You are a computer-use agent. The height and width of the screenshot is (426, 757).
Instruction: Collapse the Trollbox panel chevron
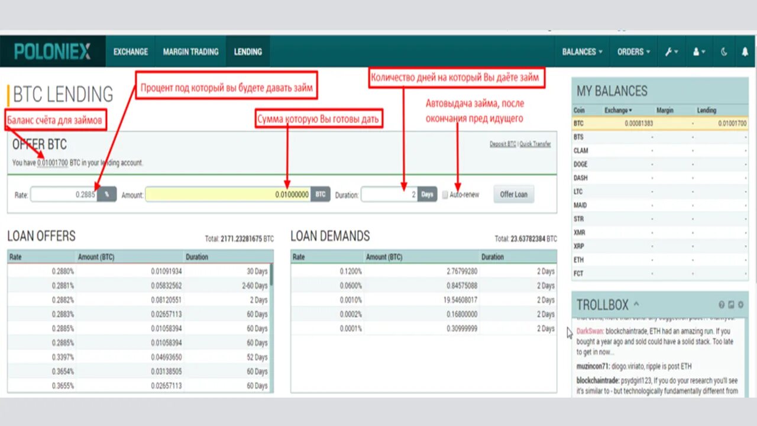click(636, 304)
